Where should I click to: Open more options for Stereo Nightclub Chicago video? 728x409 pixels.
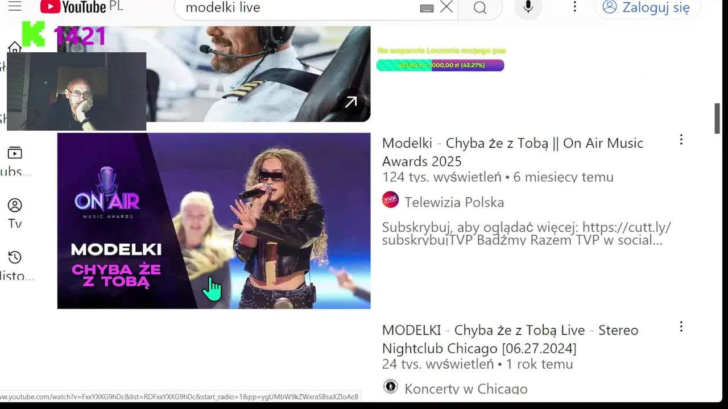click(x=681, y=327)
